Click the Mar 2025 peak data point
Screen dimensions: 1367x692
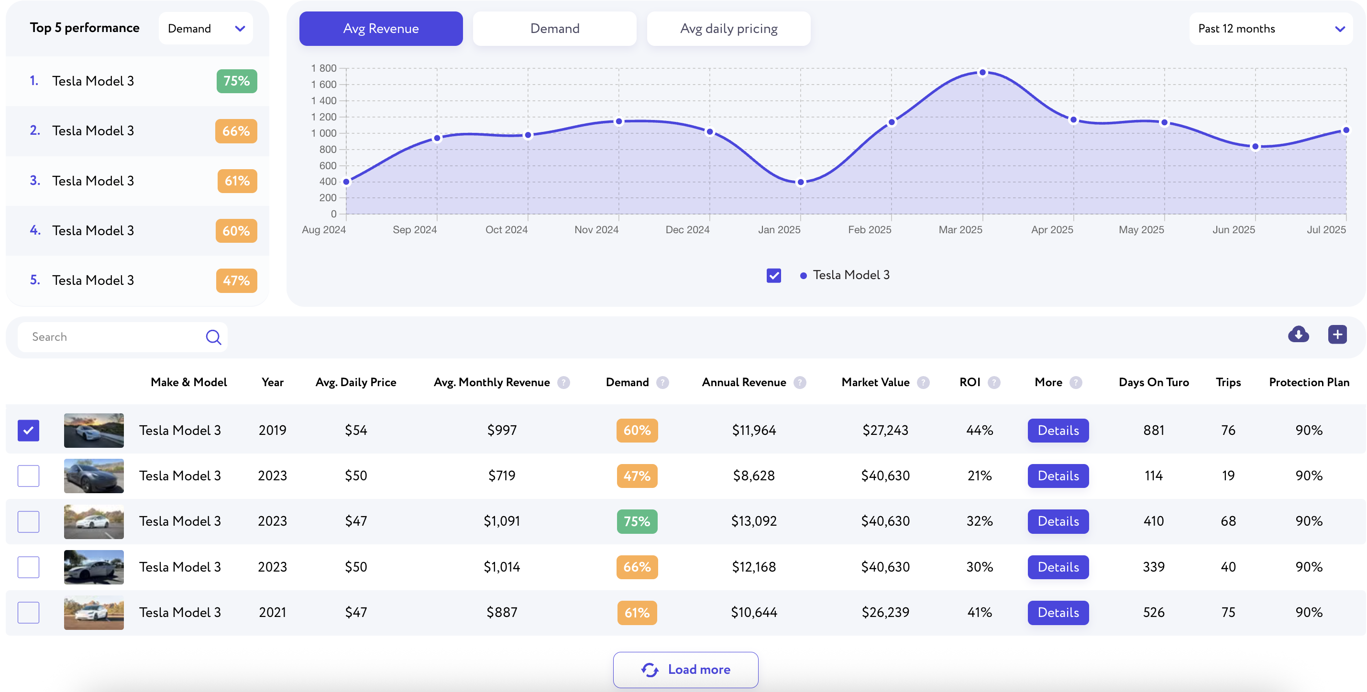pyautogui.click(x=982, y=73)
